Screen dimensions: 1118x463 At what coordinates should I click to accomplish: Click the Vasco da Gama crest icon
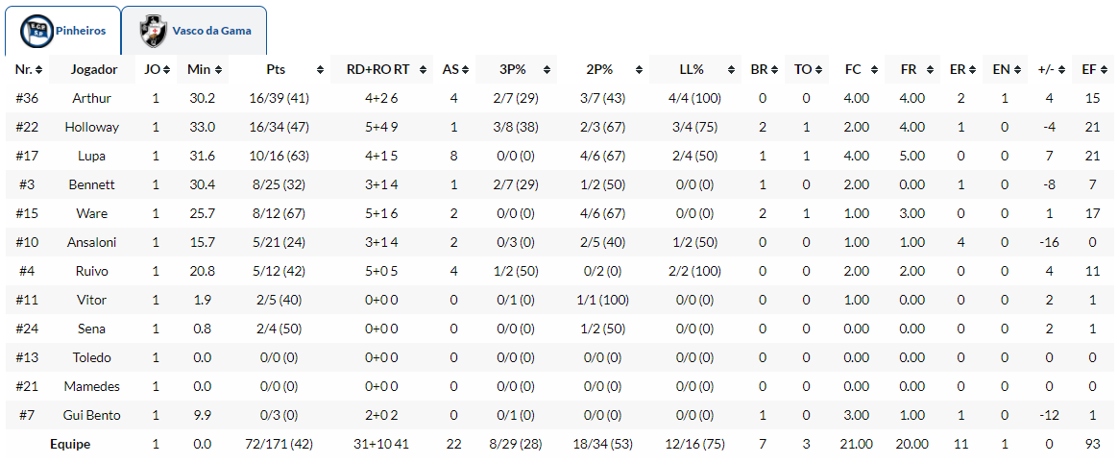pyautogui.click(x=152, y=31)
